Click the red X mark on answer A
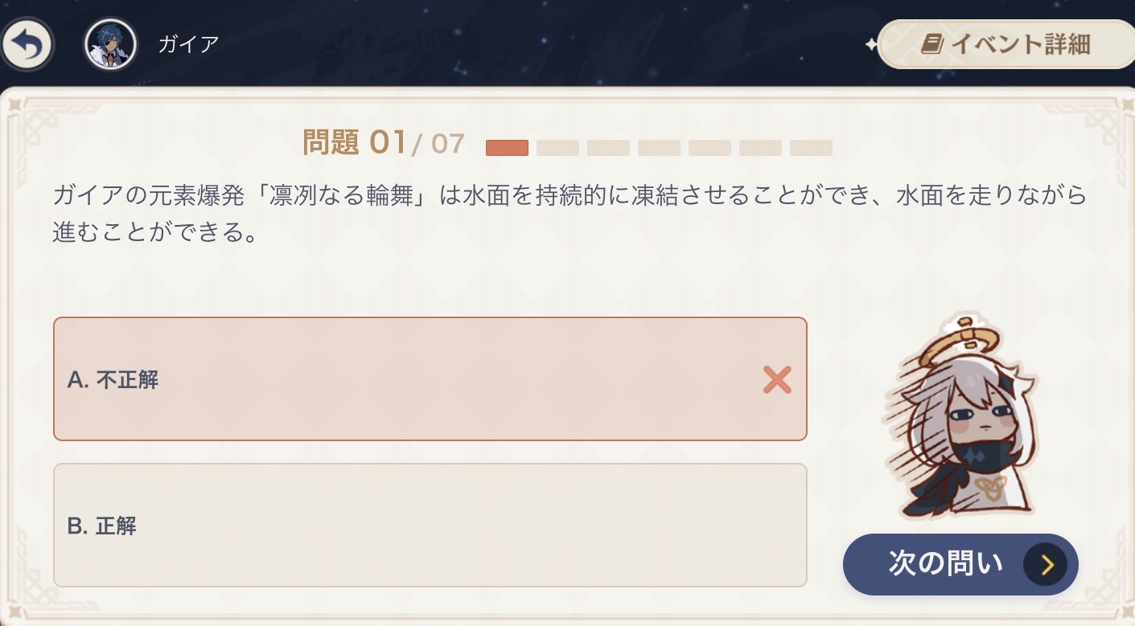 click(x=777, y=379)
